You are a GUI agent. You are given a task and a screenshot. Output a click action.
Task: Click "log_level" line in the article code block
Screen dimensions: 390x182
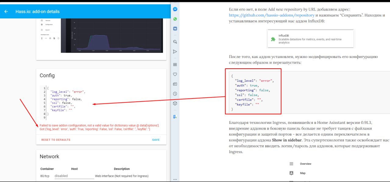tap(255, 81)
